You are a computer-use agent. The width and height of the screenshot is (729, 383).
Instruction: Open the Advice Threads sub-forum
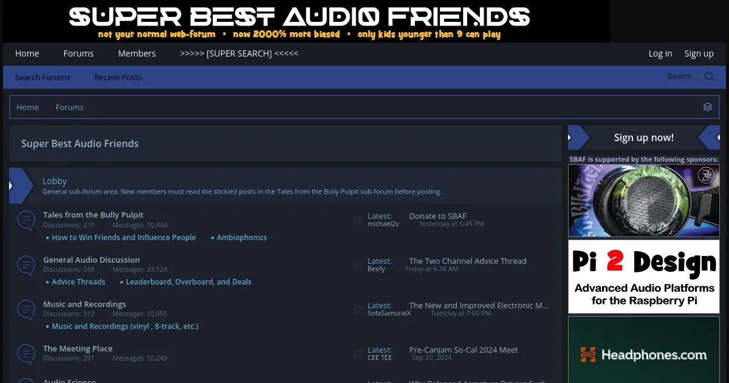click(78, 282)
